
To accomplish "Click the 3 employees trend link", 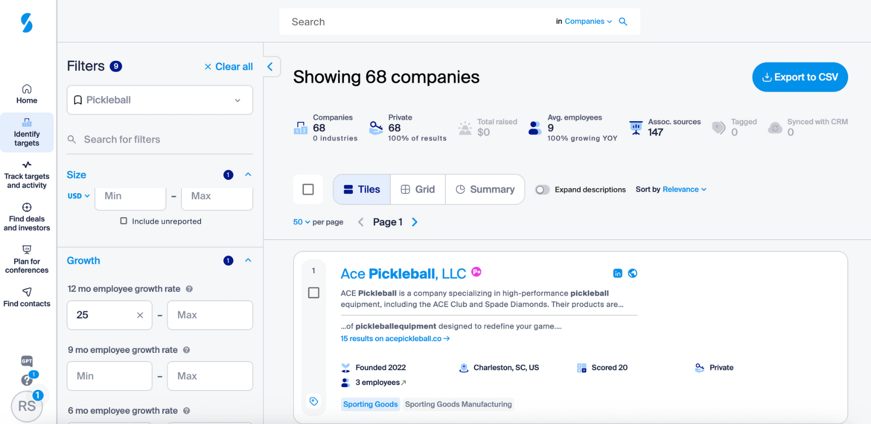I will [380, 382].
